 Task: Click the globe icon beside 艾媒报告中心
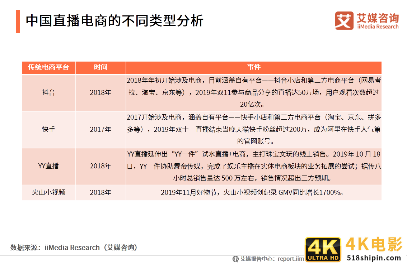[235, 259]
